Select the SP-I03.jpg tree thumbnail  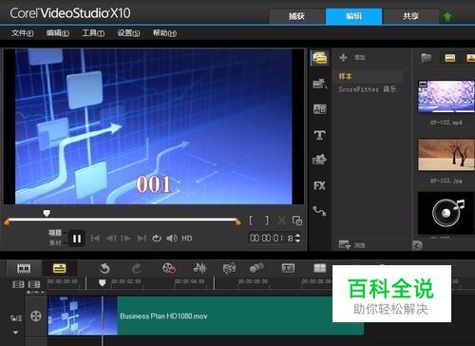point(446,154)
